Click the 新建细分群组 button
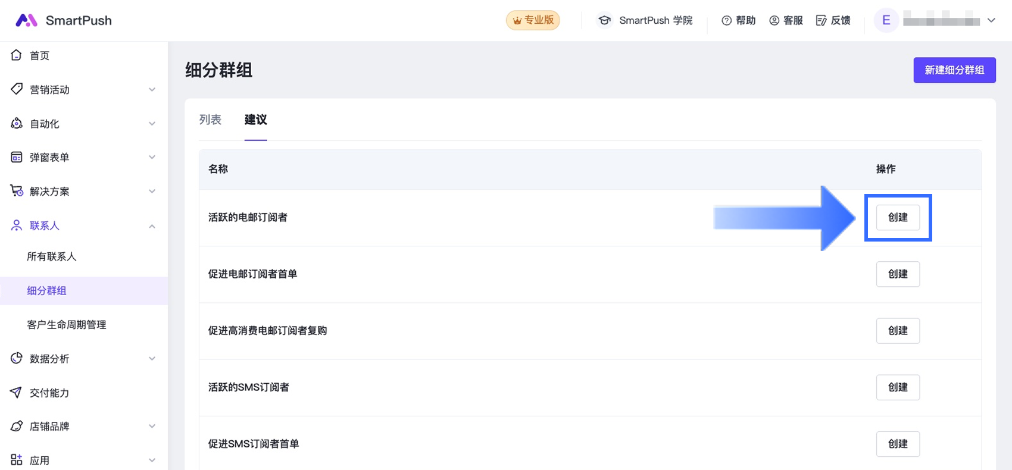The image size is (1012, 470). (x=954, y=70)
